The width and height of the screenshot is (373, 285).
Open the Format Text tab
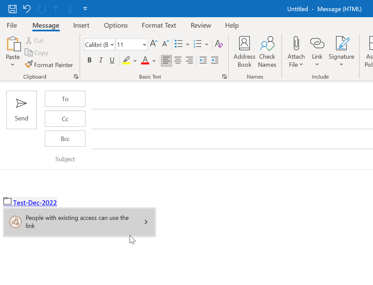[159, 25]
